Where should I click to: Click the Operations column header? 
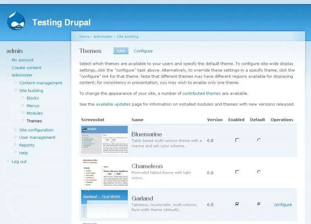click(282, 119)
